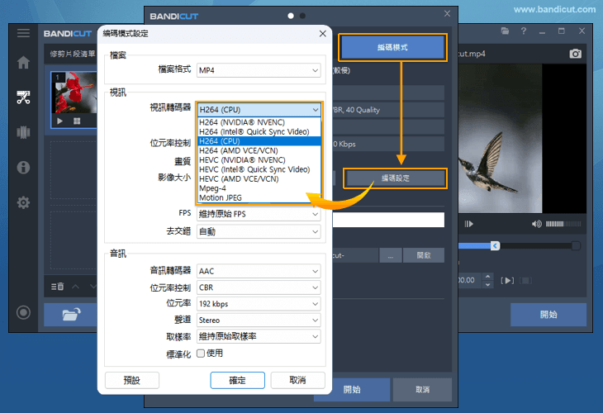Open the information icon in sidebar
This screenshot has width=603, height=413.
[x=23, y=168]
